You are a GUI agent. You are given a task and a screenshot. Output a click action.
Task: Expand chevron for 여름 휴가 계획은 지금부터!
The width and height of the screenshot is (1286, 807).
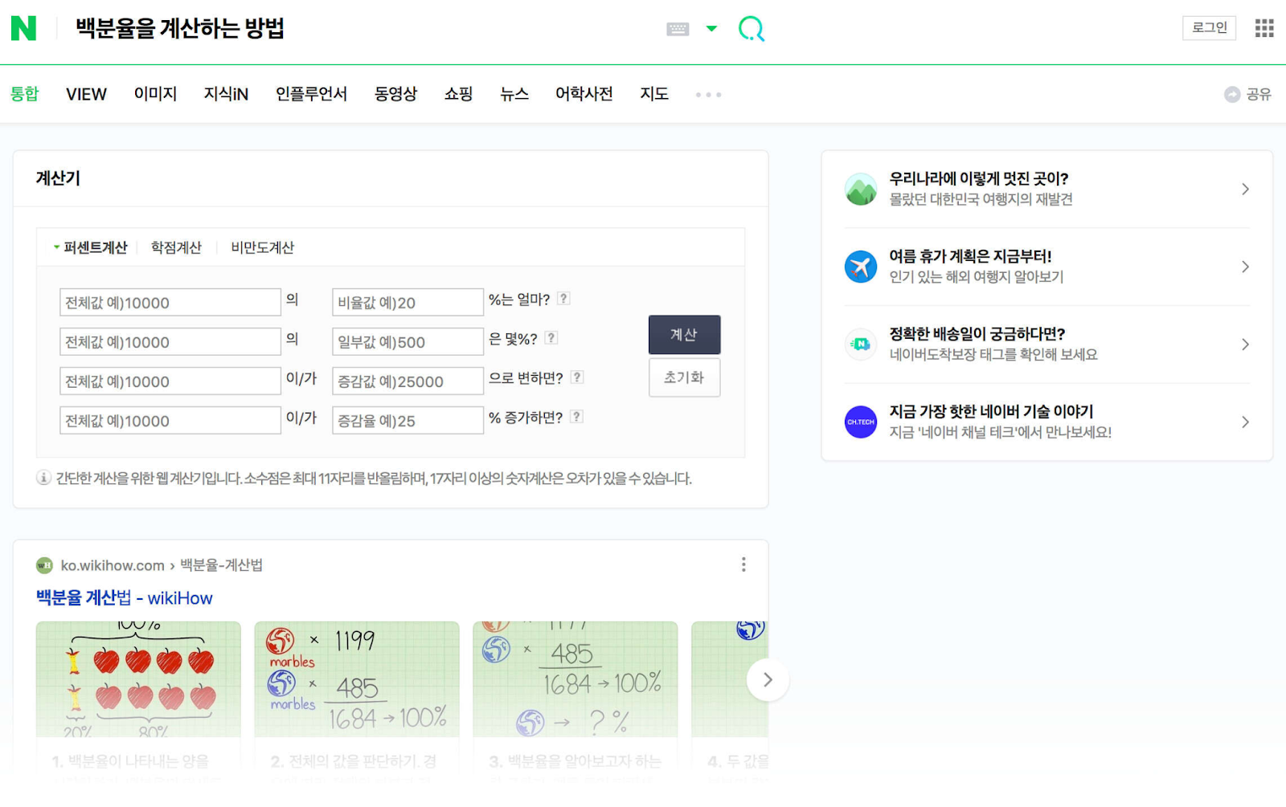click(x=1245, y=267)
